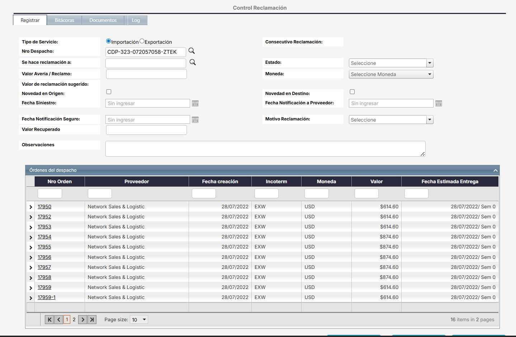Jump to first page of orders grid

49,319
